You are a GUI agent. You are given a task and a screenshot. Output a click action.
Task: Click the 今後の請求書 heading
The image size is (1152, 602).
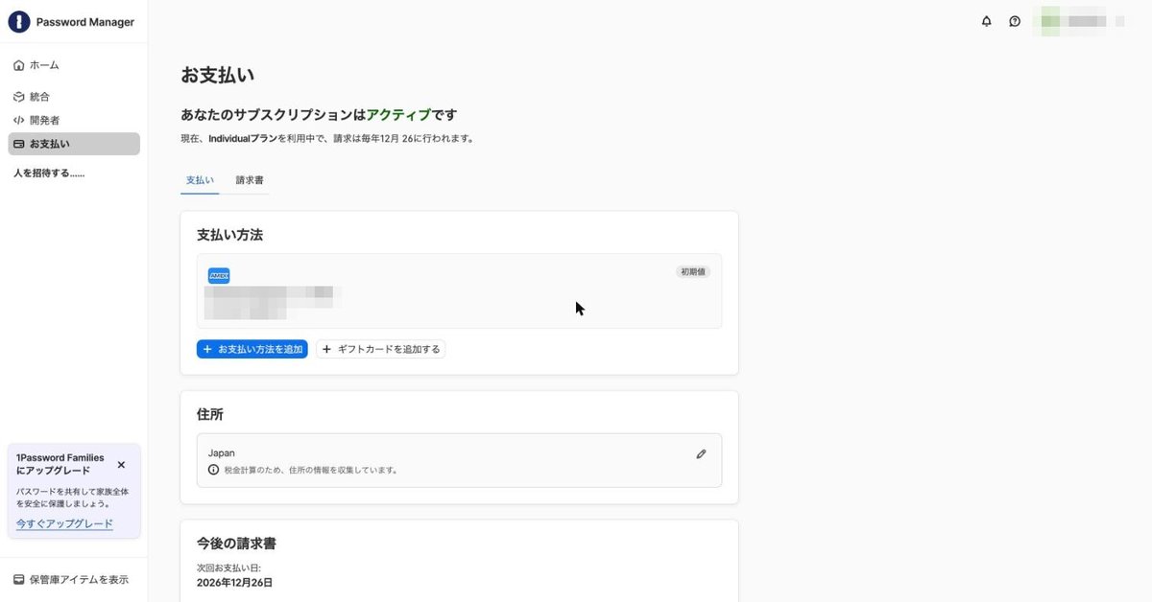(x=237, y=544)
